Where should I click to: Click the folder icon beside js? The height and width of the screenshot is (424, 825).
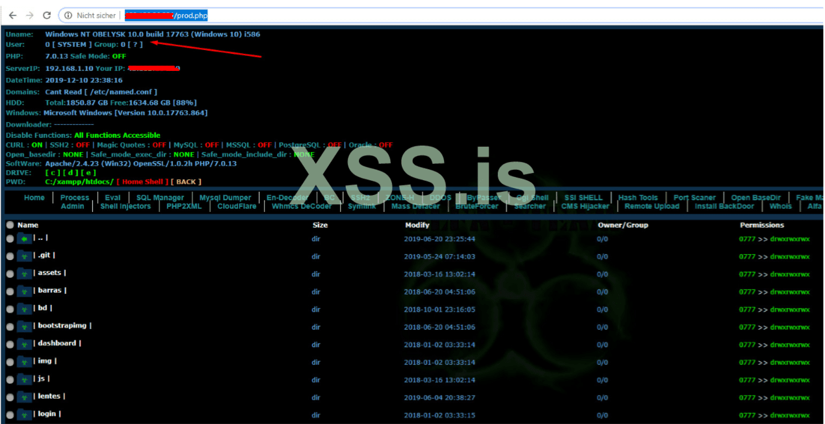25,379
